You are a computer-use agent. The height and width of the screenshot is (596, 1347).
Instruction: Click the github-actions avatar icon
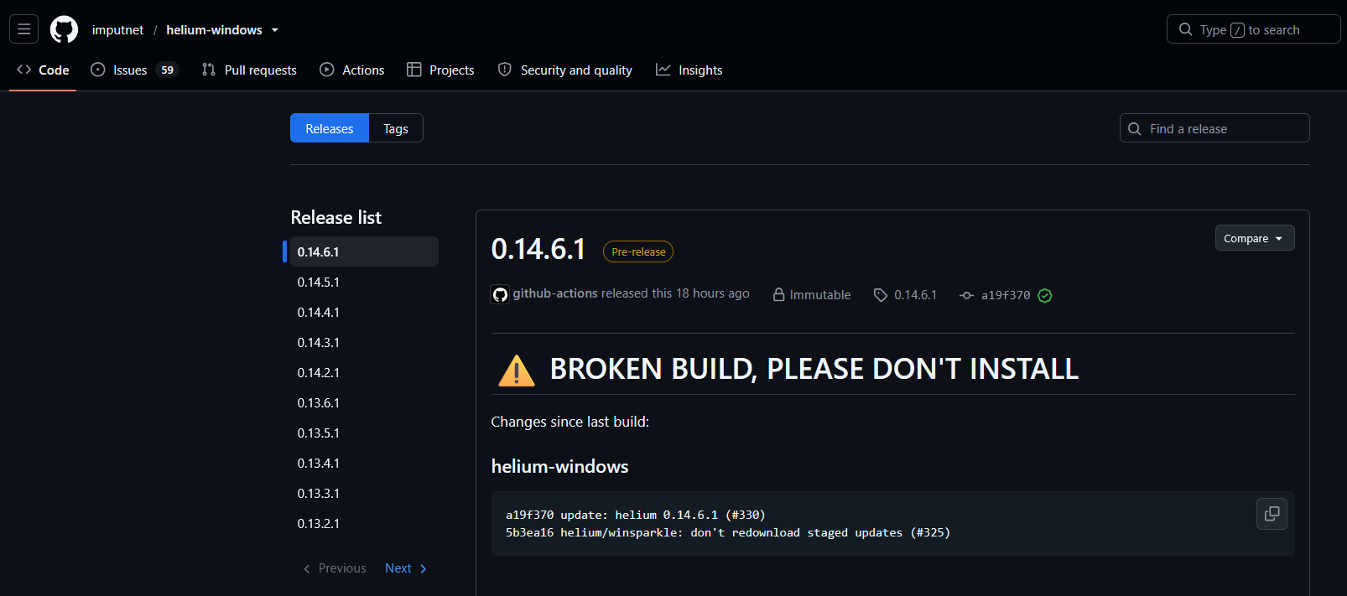pyautogui.click(x=500, y=294)
